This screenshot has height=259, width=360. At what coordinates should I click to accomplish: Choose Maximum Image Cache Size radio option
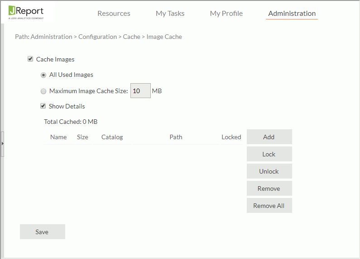pyautogui.click(x=43, y=91)
